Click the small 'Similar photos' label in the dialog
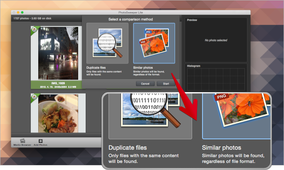 tap(143, 68)
